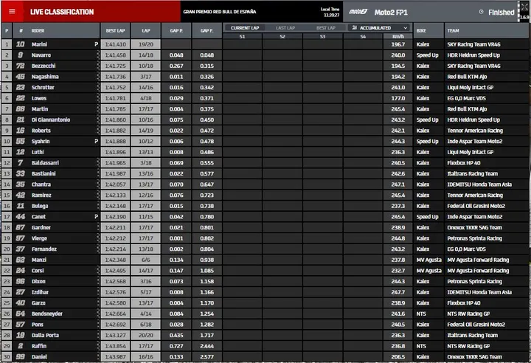Image resolution: width=531 pixels, height=363 pixels.
Task: Click the pit 'P' icon in Canet's row
Action: click(x=96, y=217)
